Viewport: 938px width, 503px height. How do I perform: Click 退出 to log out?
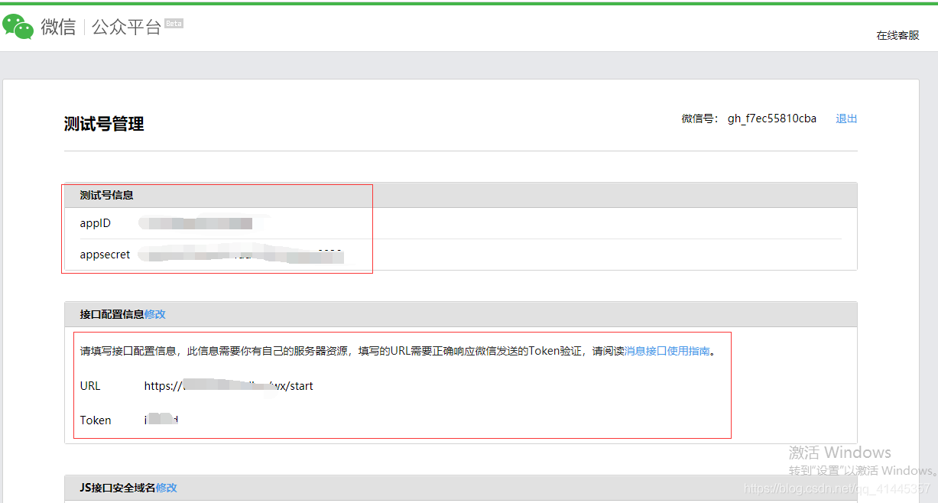point(846,118)
